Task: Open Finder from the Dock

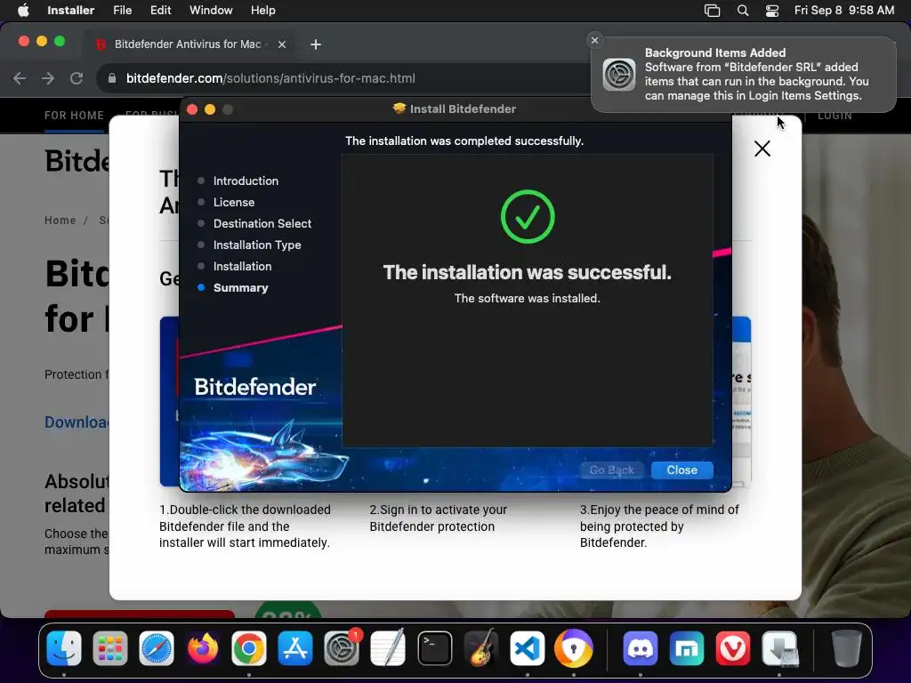Action: 64,648
